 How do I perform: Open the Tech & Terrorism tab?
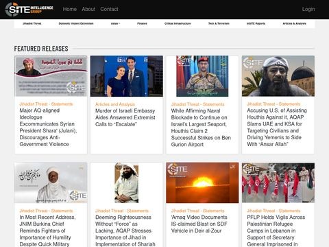(219, 23)
